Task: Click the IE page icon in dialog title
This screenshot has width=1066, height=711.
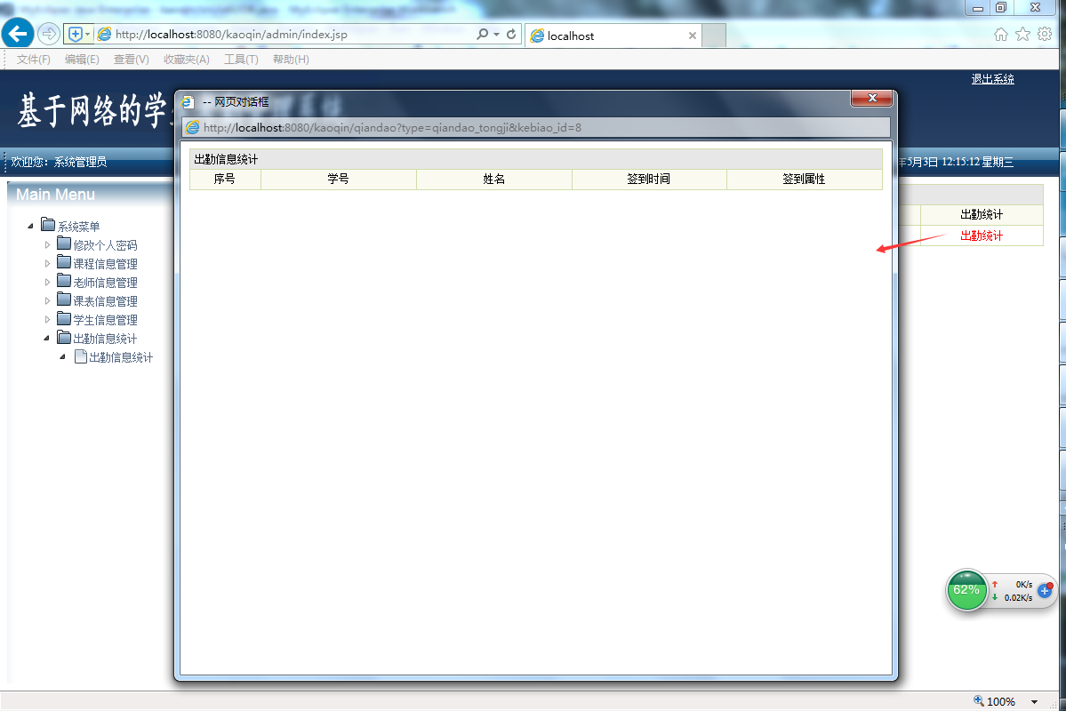Action: 188,102
